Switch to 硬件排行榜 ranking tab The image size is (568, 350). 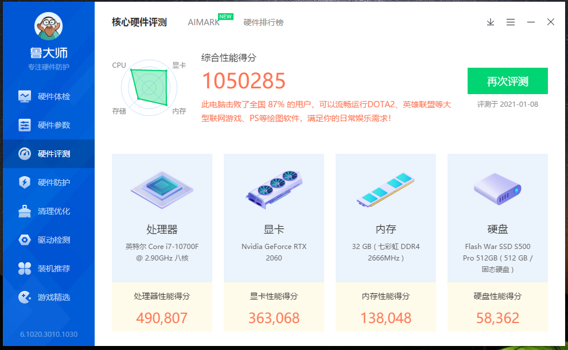[x=263, y=22]
